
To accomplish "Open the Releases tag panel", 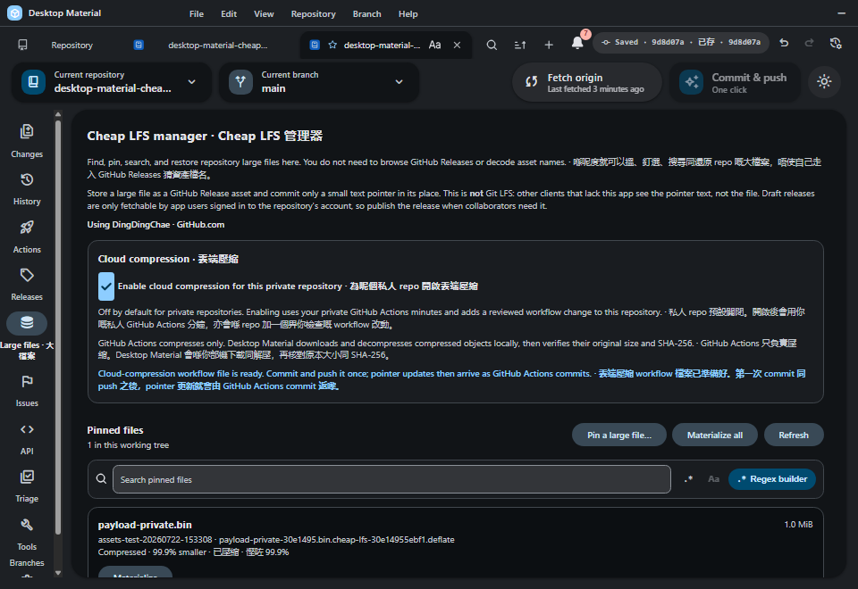I will [x=27, y=285].
